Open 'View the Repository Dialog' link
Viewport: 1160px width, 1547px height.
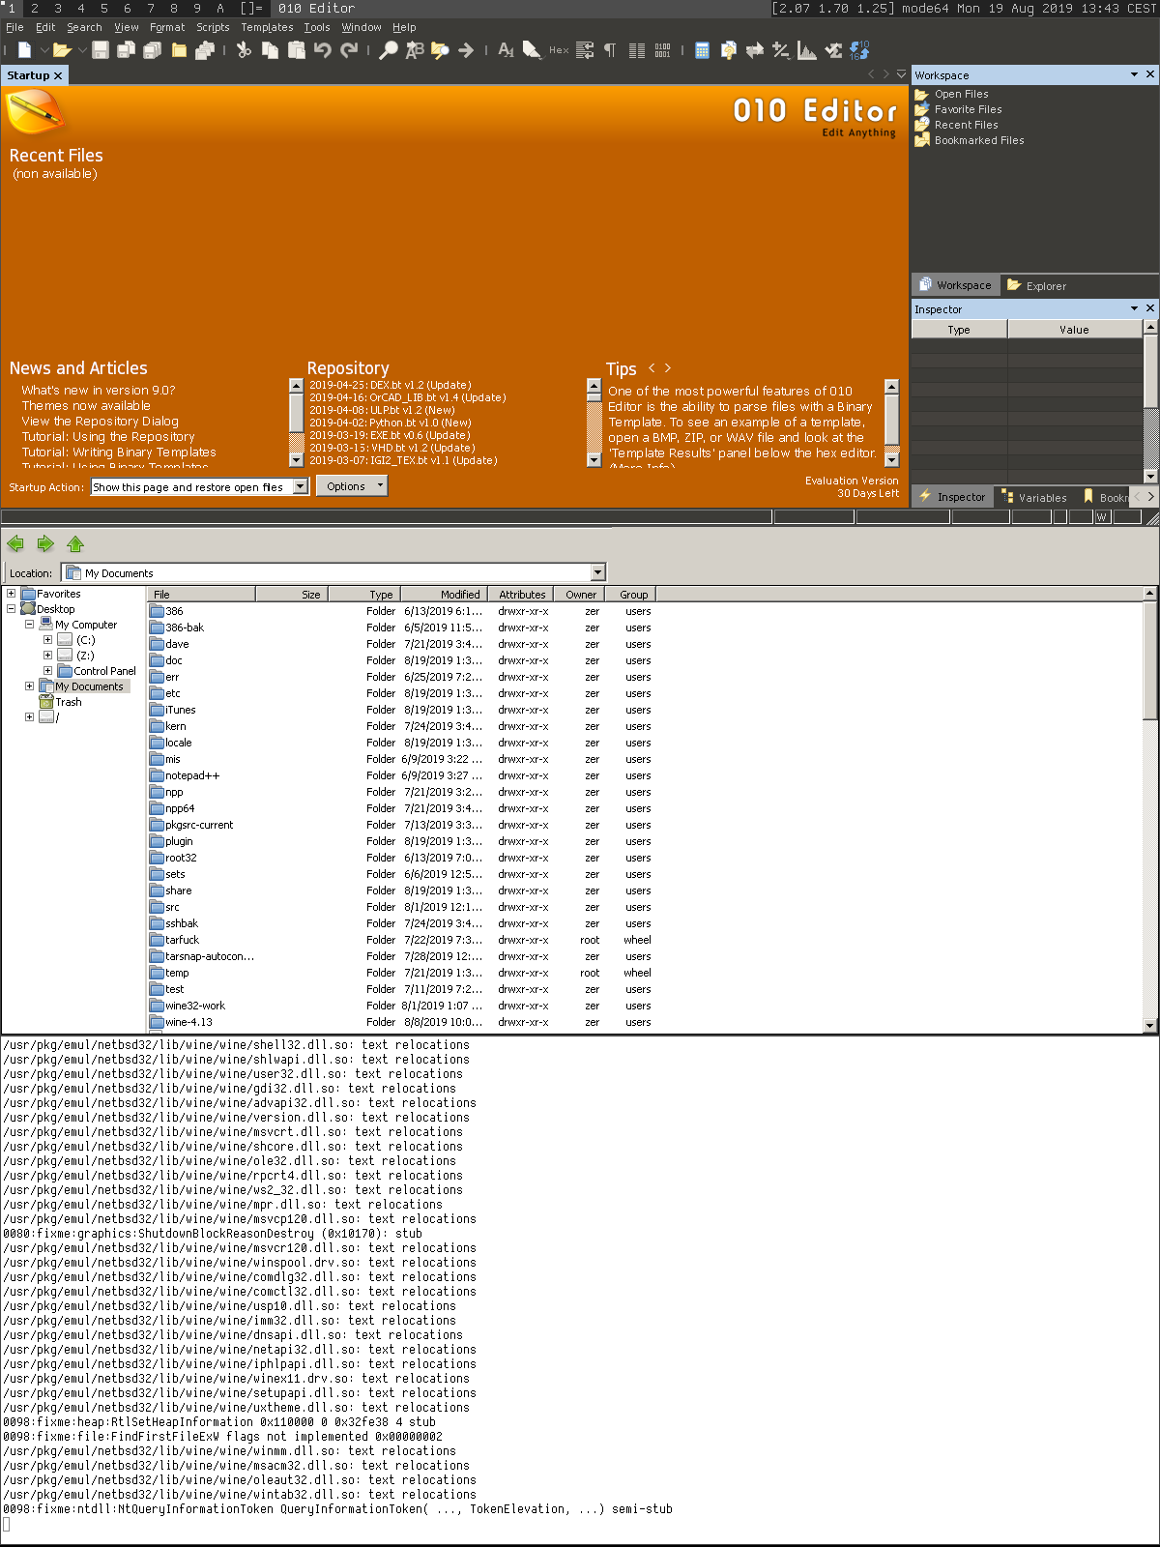pos(100,422)
